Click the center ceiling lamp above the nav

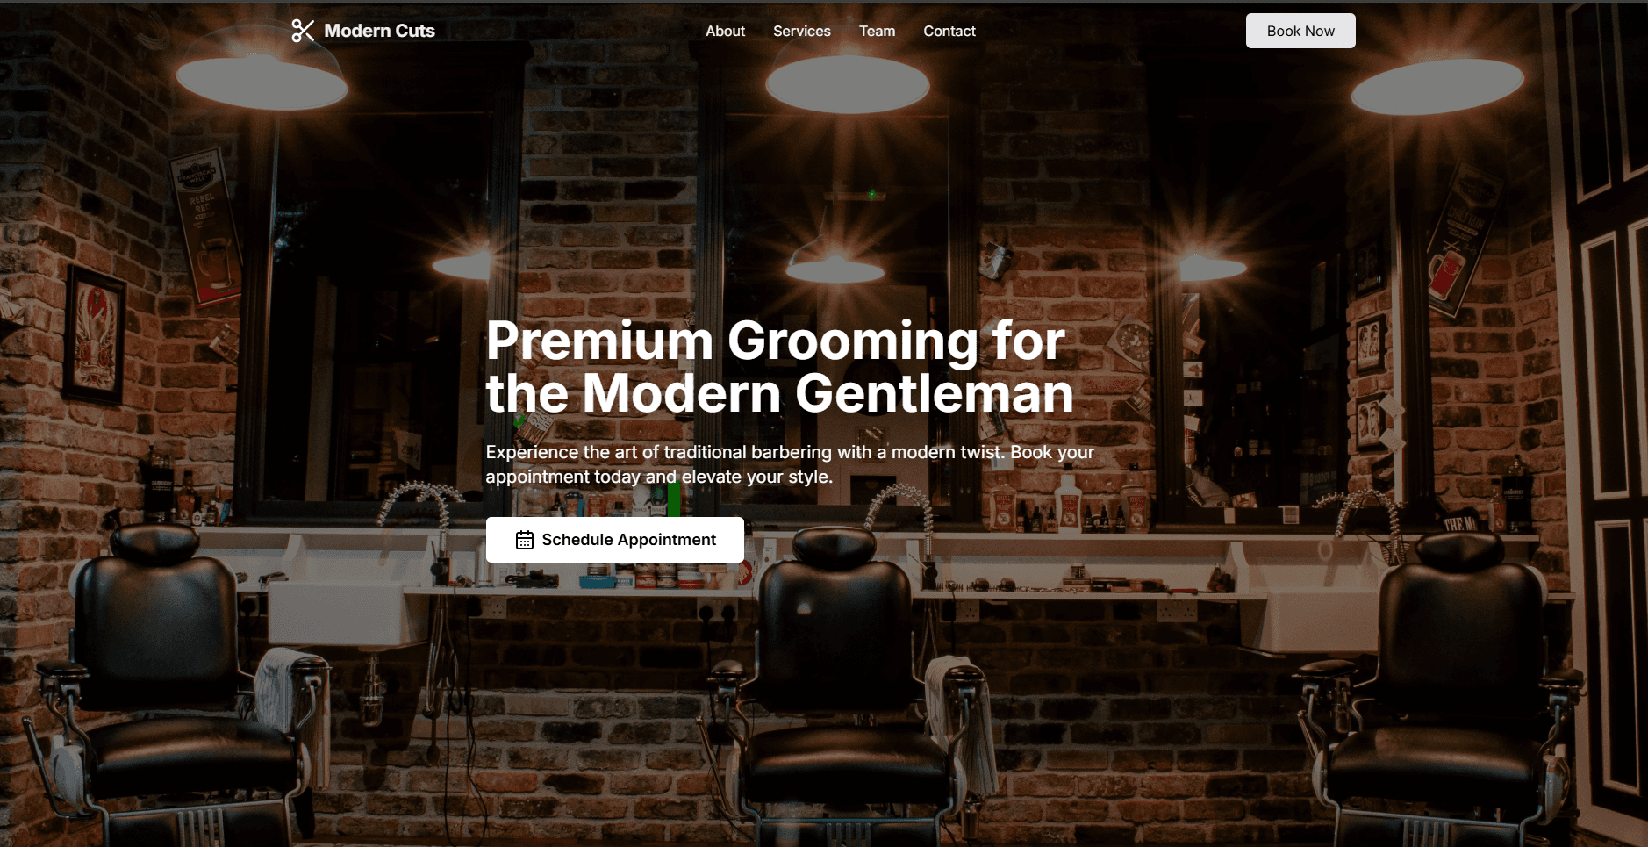[847, 84]
